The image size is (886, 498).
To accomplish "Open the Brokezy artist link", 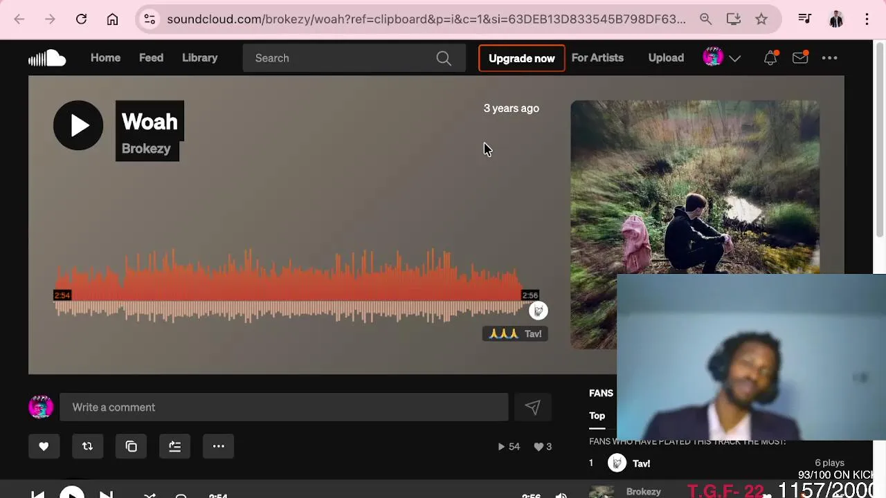I will point(146,149).
